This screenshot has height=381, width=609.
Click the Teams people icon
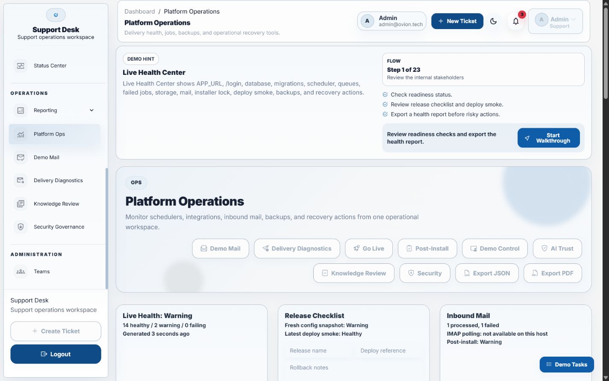tap(21, 272)
